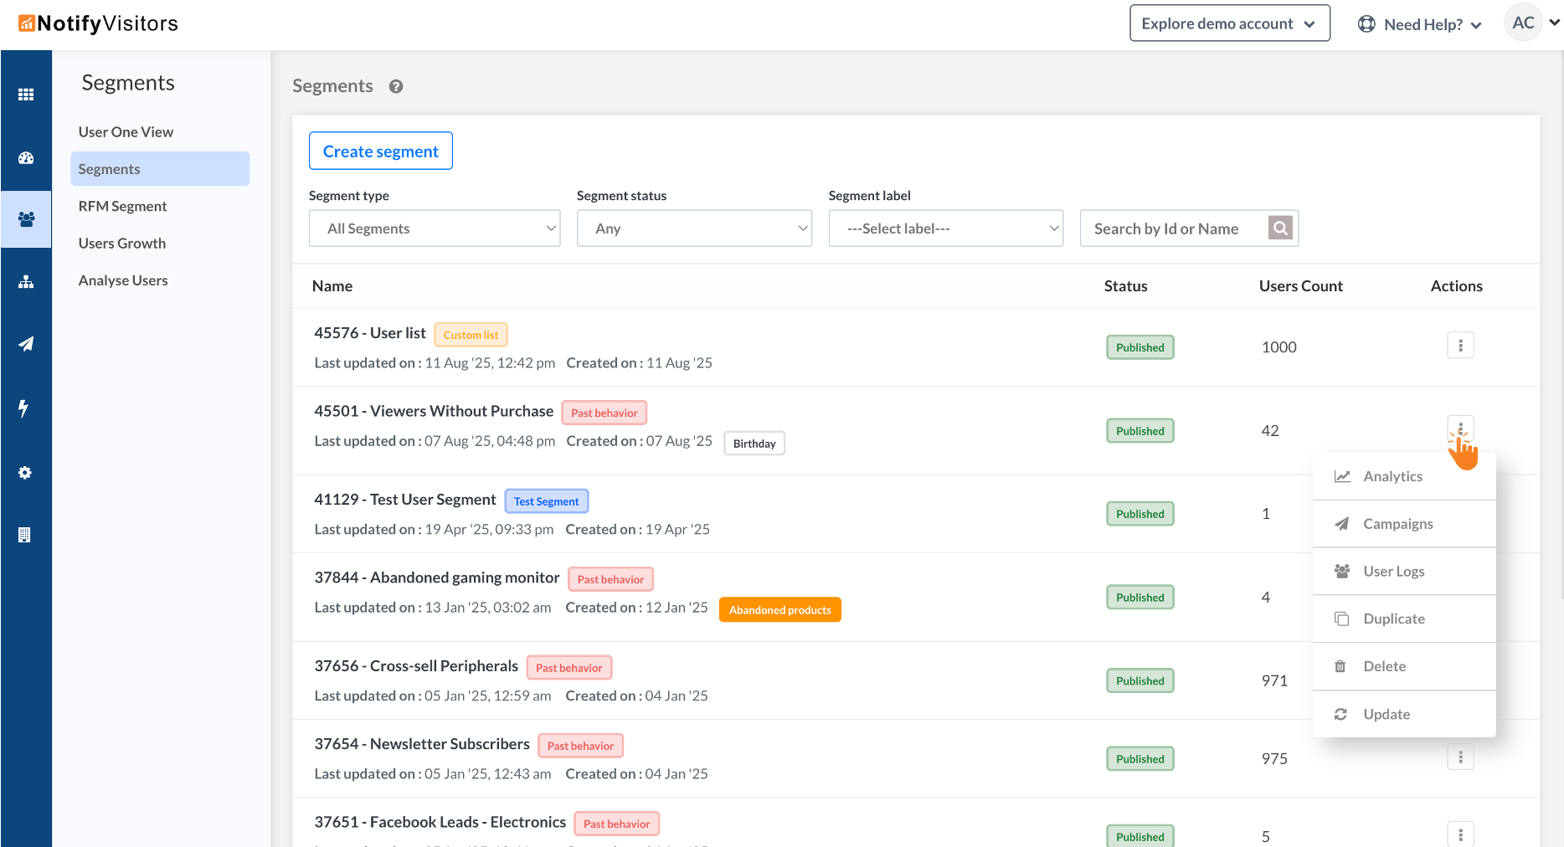Screen dimensions: 1564x847
Task: Open the dashboard gauge icon
Action: [x=26, y=158]
